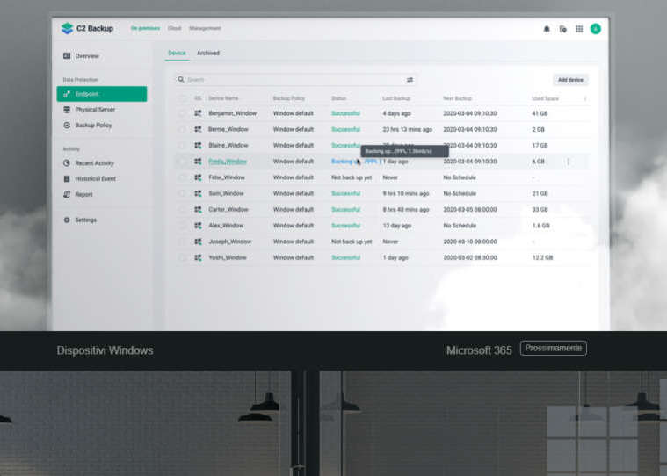667x476 pixels.
Task: Tick the Alex_Window row checkbox
Action: [183, 226]
